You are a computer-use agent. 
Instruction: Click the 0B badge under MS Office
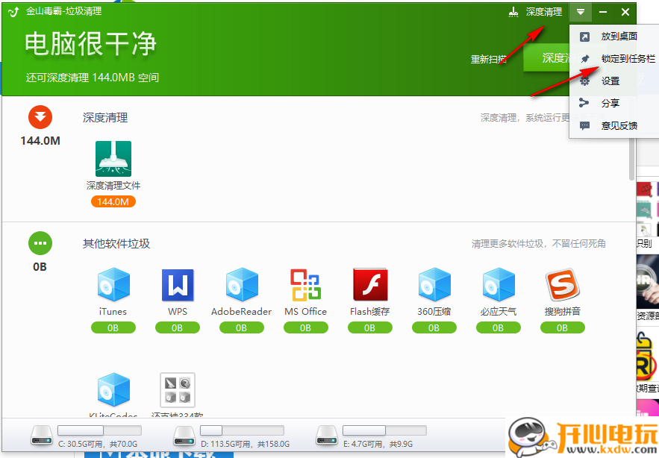pyautogui.click(x=305, y=327)
